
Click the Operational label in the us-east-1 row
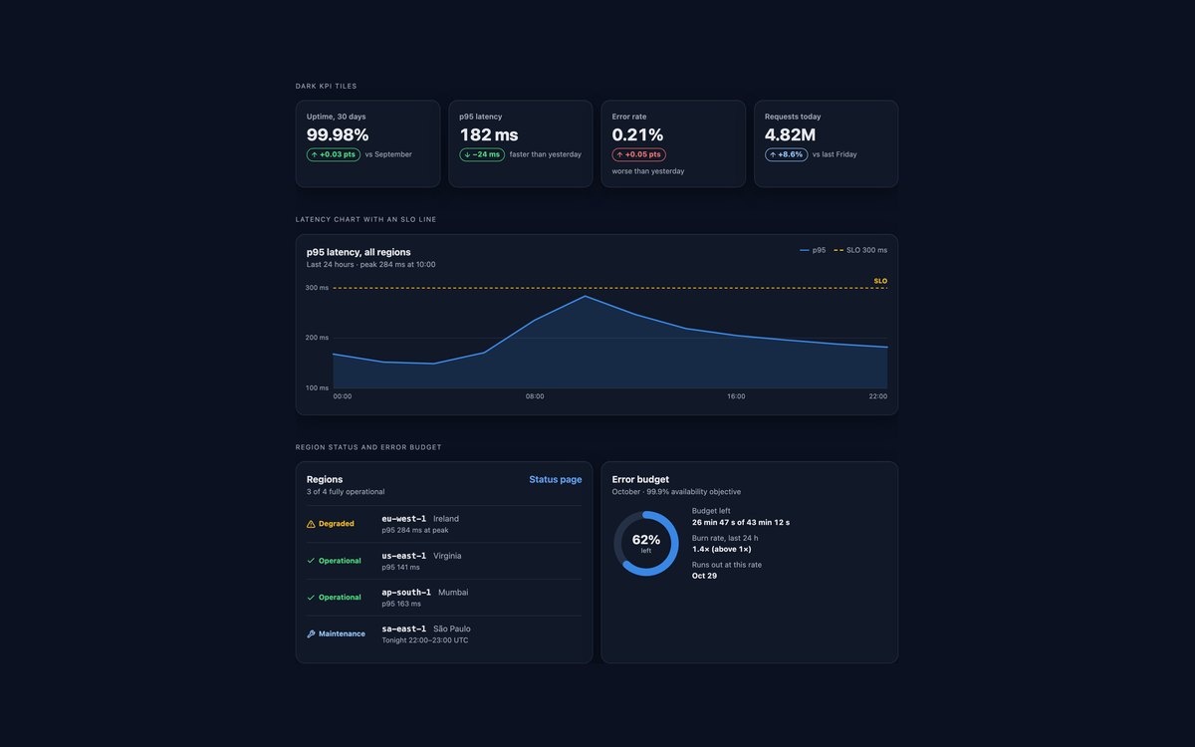(x=340, y=561)
